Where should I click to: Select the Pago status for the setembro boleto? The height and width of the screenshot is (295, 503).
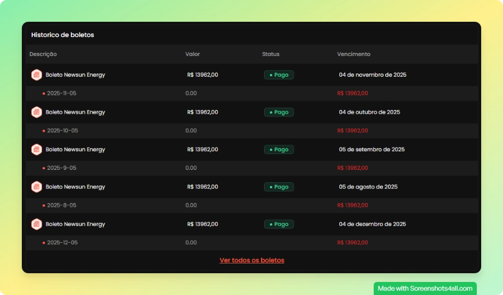pyautogui.click(x=279, y=150)
